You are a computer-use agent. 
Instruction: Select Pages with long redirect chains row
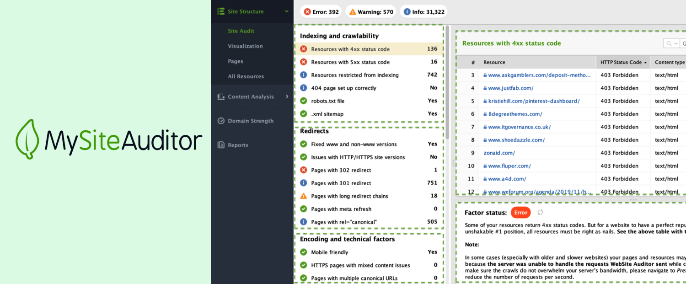(369, 196)
